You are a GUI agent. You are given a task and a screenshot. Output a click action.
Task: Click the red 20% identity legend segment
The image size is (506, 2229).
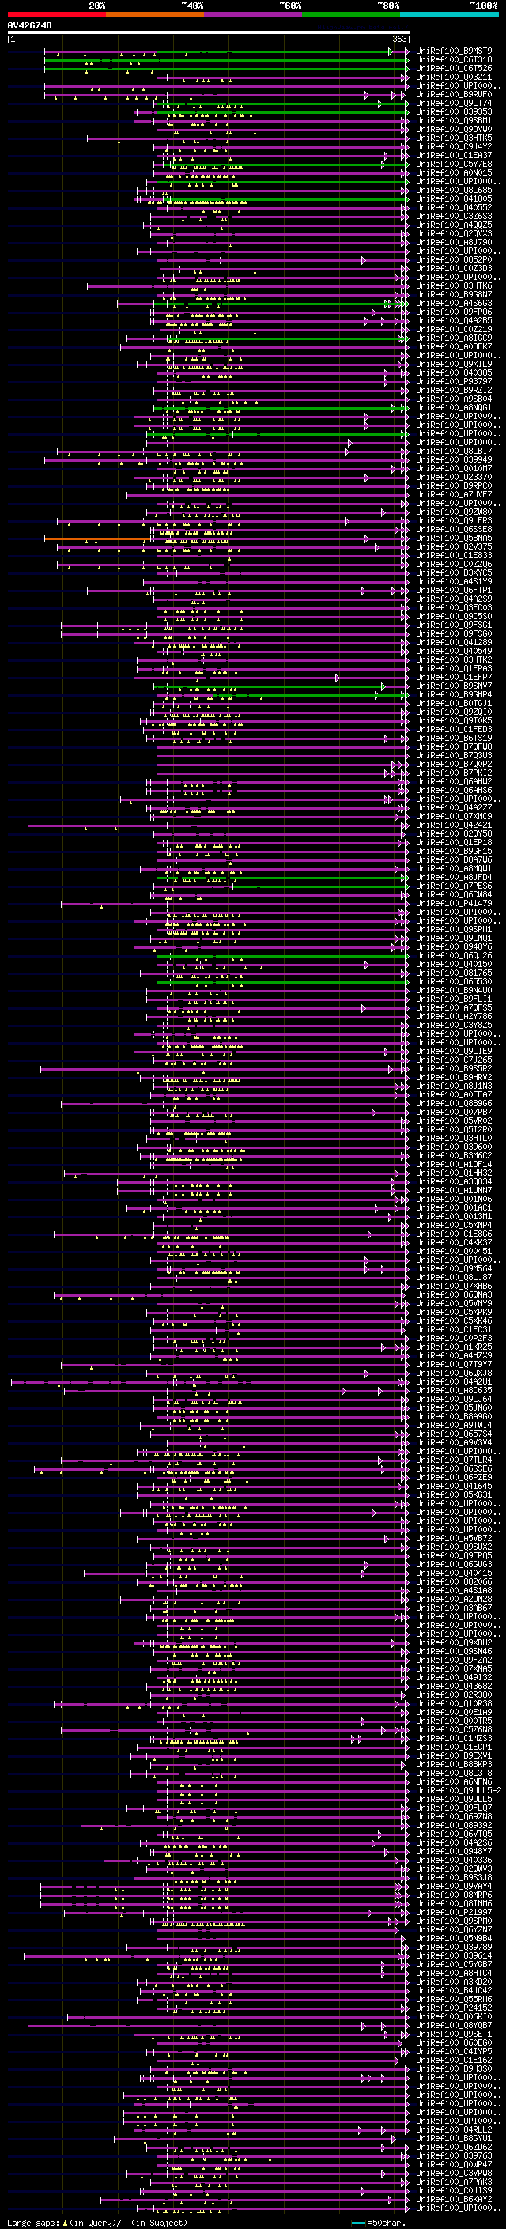56,14
